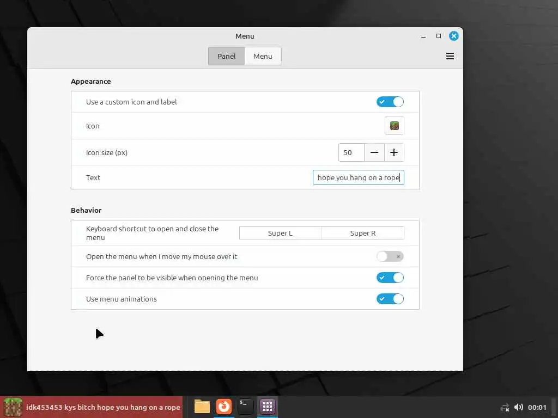Toggle Force the panel to be visible

click(390, 278)
